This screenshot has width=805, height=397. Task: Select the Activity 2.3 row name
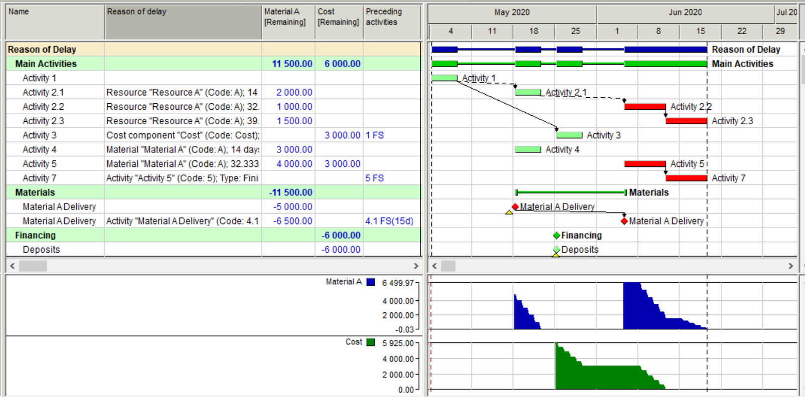(x=43, y=121)
